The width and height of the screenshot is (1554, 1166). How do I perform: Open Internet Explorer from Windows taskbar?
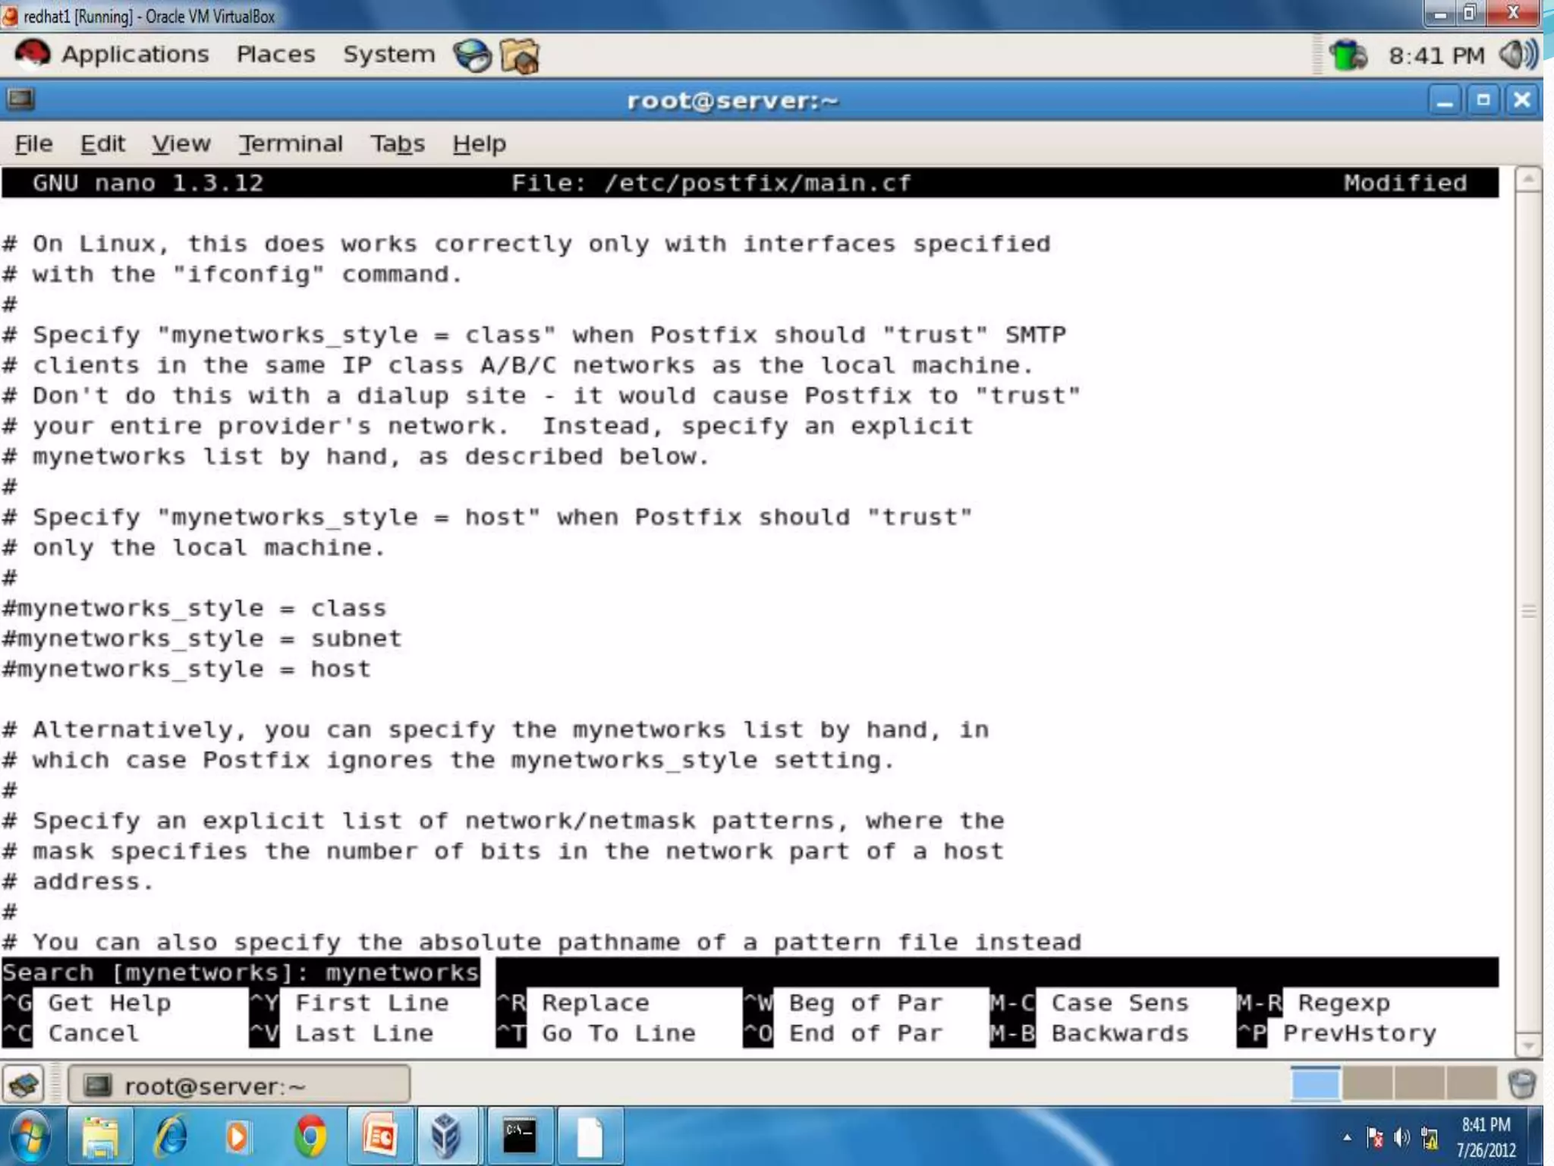point(171,1136)
